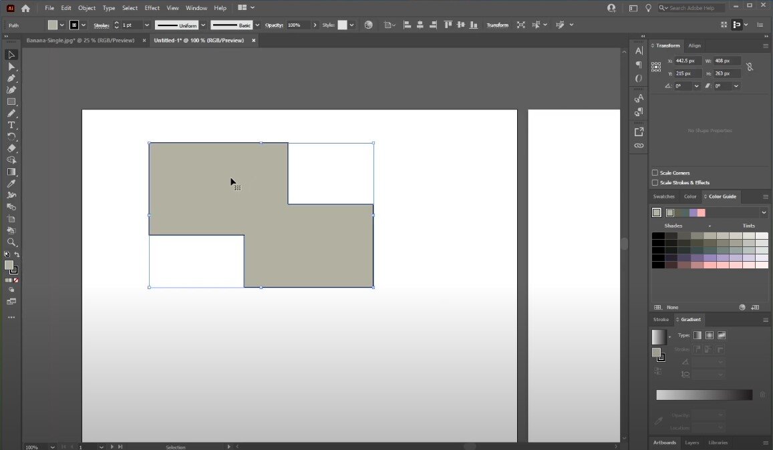Image resolution: width=773 pixels, height=450 pixels.
Task: Toggle constrain width and height proportions
Action: click(x=750, y=67)
